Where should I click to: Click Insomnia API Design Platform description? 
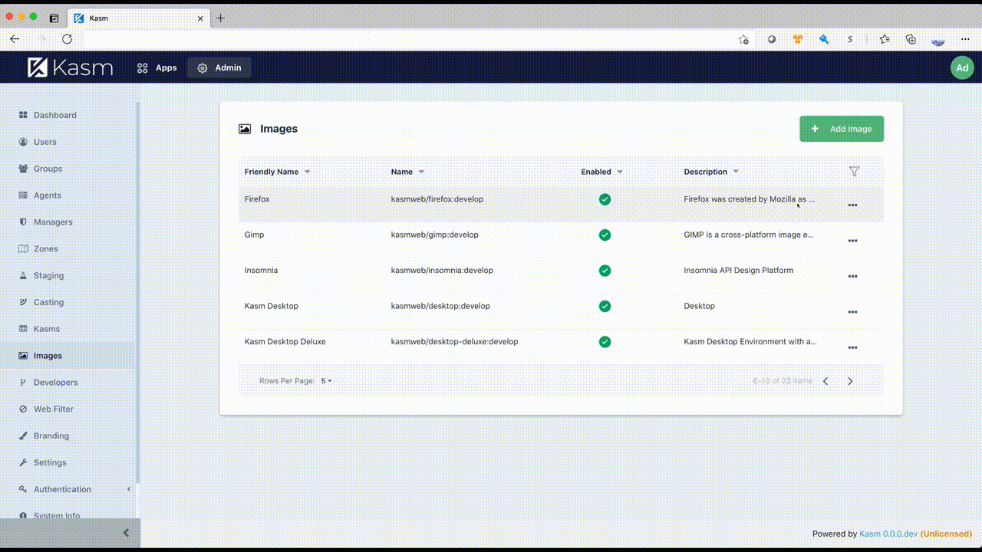(739, 271)
